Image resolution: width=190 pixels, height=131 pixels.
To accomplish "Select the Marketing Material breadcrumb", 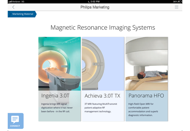I will [22, 14].
